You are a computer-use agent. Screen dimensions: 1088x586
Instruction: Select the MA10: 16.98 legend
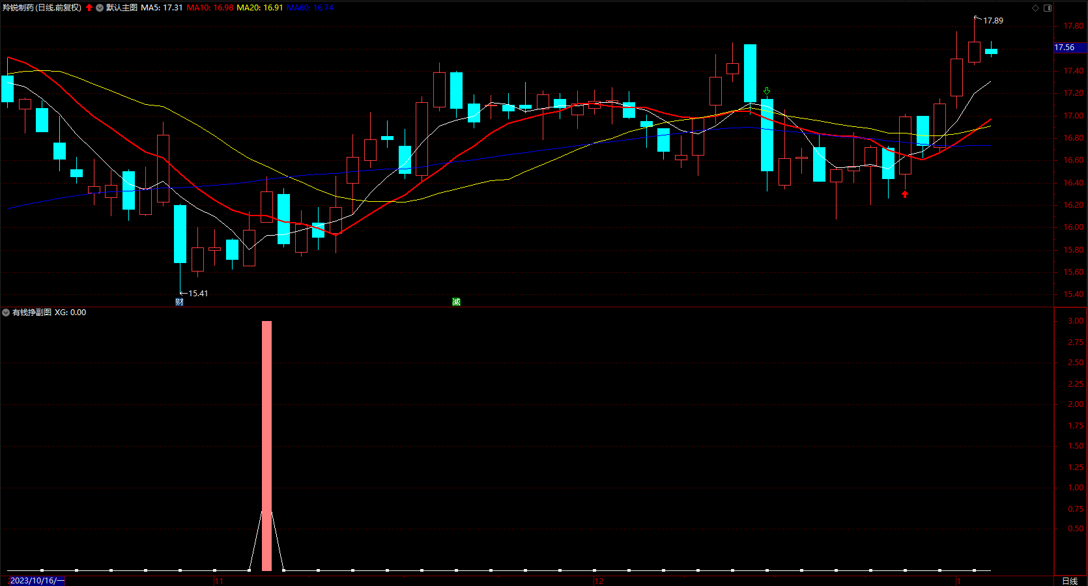[x=210, y=8]
